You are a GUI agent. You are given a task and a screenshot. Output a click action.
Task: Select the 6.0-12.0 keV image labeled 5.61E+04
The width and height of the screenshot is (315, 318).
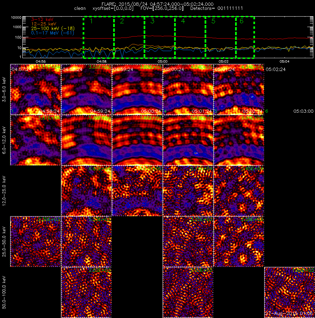(188, 140)
